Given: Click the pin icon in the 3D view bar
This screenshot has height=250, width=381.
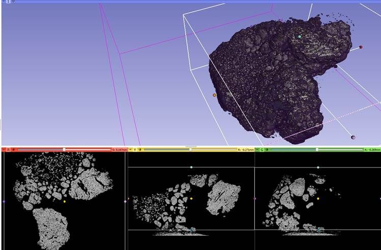Looking at the screenshot, I should coord(4,2).
